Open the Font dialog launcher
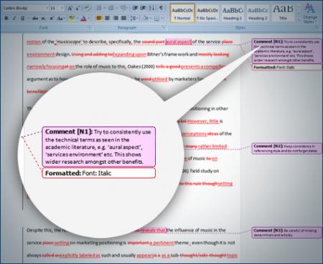The width and height of the screenshot is (323, 264). pyautogui.click(x=89, y=28)
